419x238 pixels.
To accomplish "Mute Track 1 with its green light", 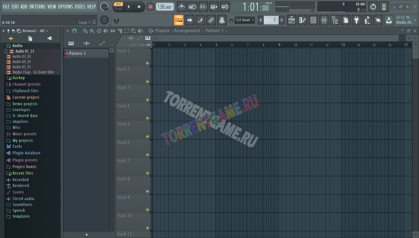I will (147, 63).
